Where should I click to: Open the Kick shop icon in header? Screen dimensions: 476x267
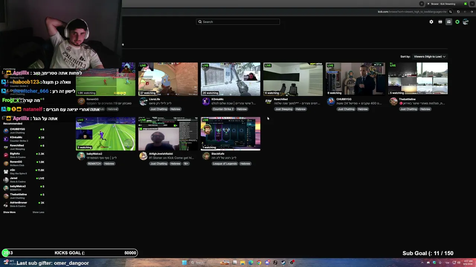pyautogui.click(x=440, y=22)
